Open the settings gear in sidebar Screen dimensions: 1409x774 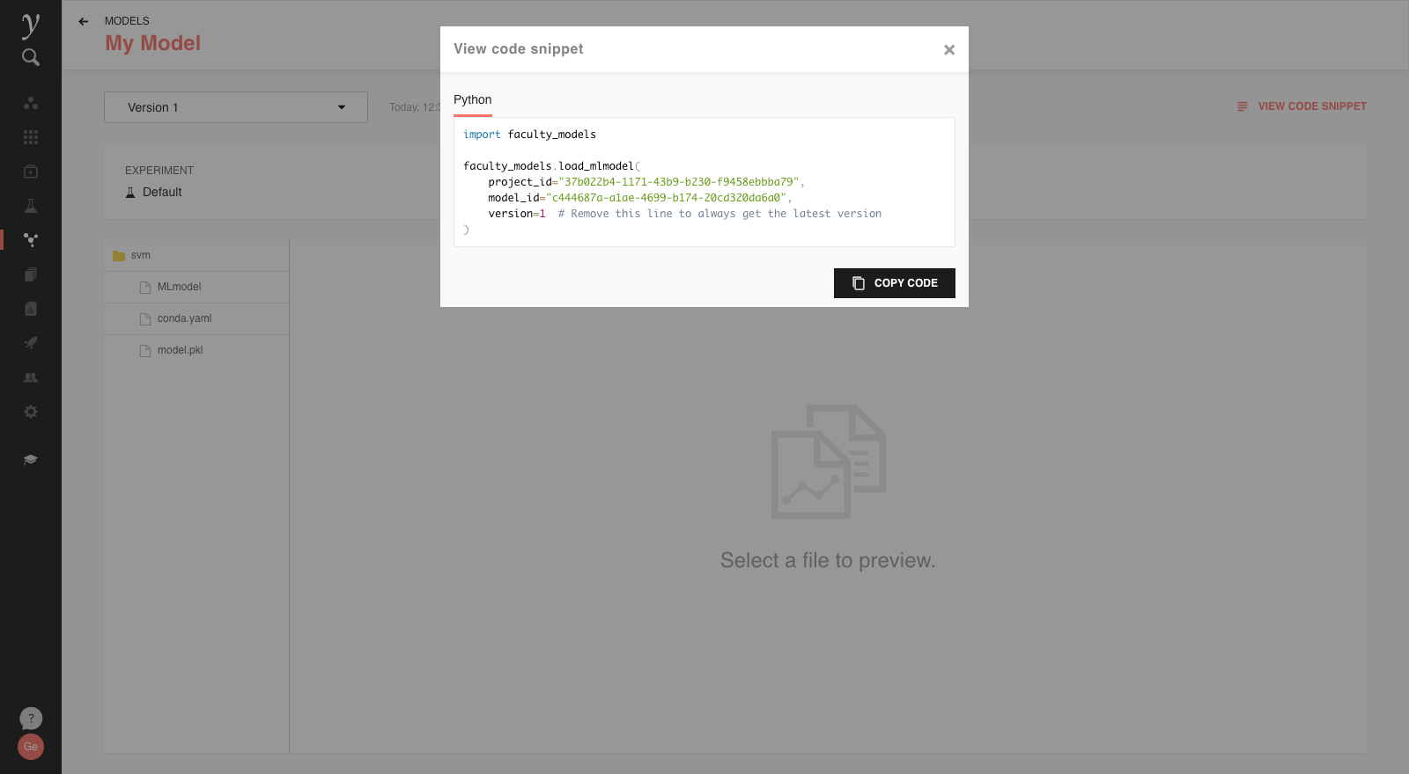(31, 412)
